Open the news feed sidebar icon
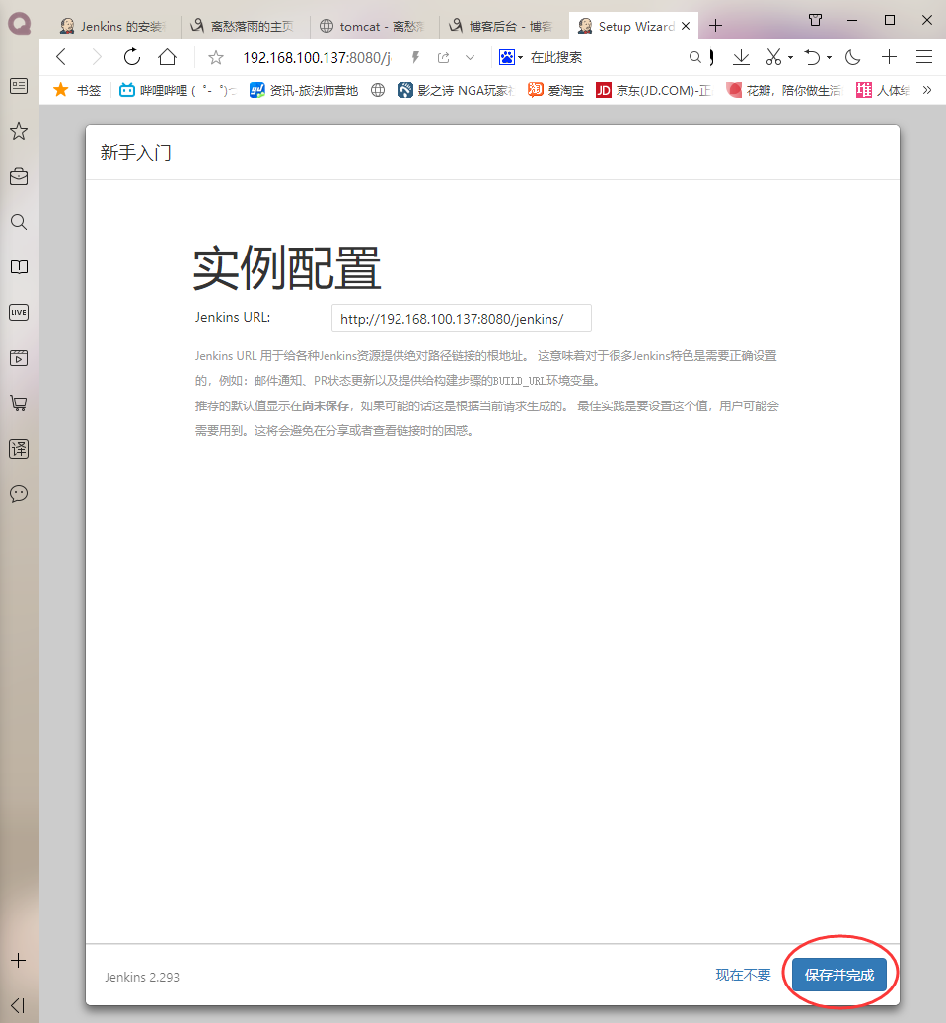 click(19, 86)
